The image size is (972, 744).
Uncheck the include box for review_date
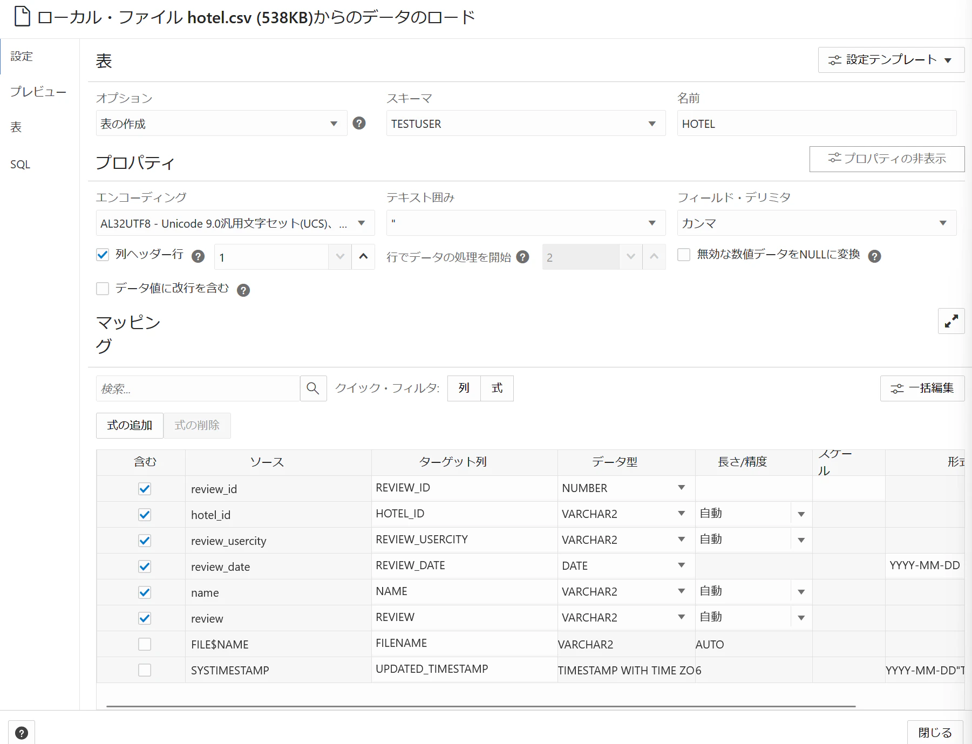point(145,566)
